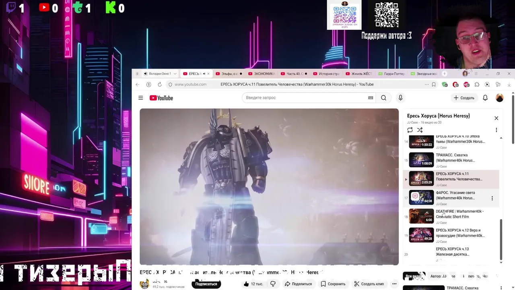Click the YouTube viewer counter icon in overlay
This screenshot has width=515, height=290.
[x=44, y=8]
